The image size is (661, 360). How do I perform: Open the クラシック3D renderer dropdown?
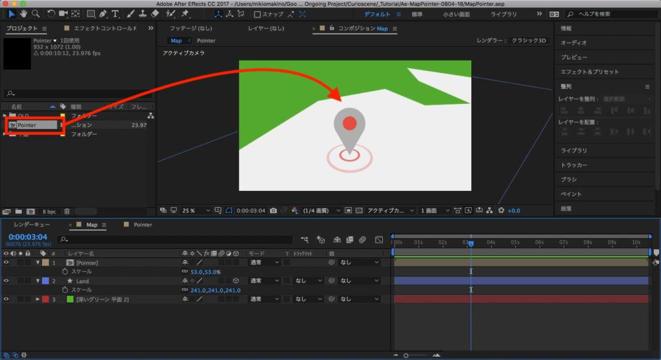(527, 41)
